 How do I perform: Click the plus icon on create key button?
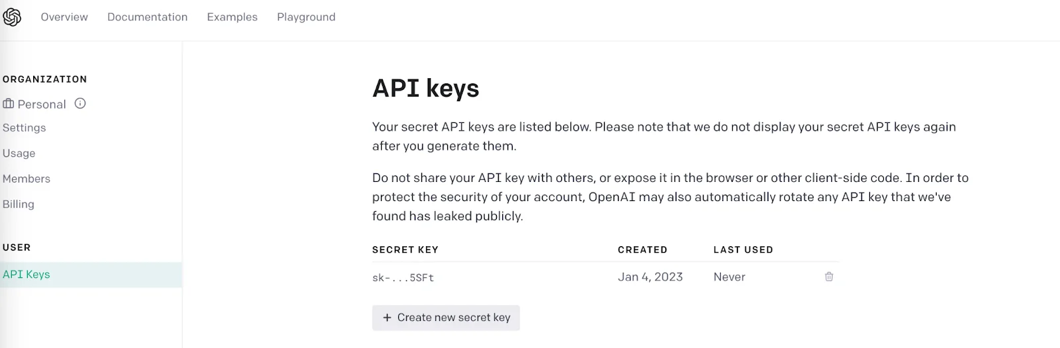[x=388, y=318]
